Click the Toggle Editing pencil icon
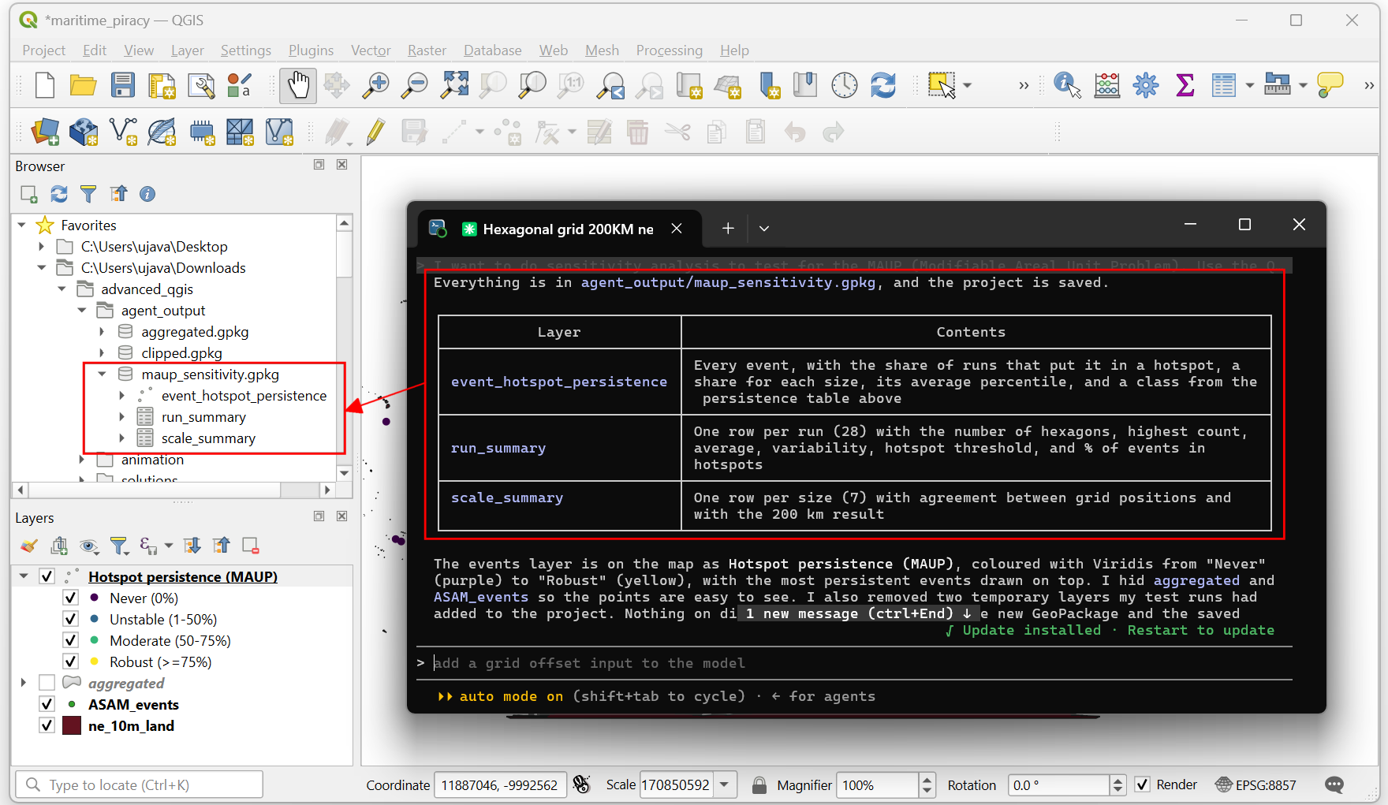 point(376,132)
